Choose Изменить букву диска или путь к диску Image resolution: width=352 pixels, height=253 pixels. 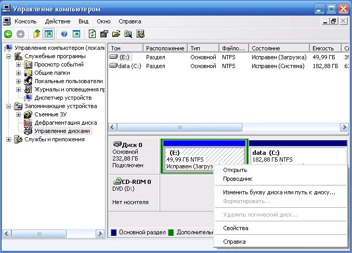click(x=281, y=192)
